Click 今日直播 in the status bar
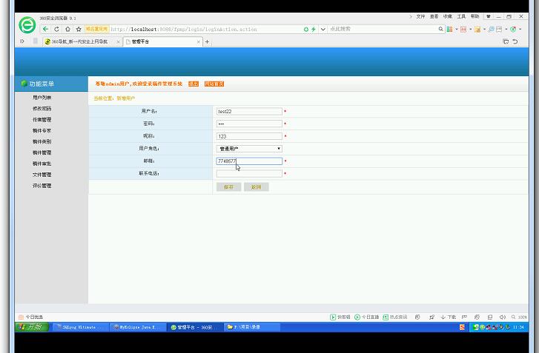The height and width of the screenshot is (353, 539). tap(367, 317)
